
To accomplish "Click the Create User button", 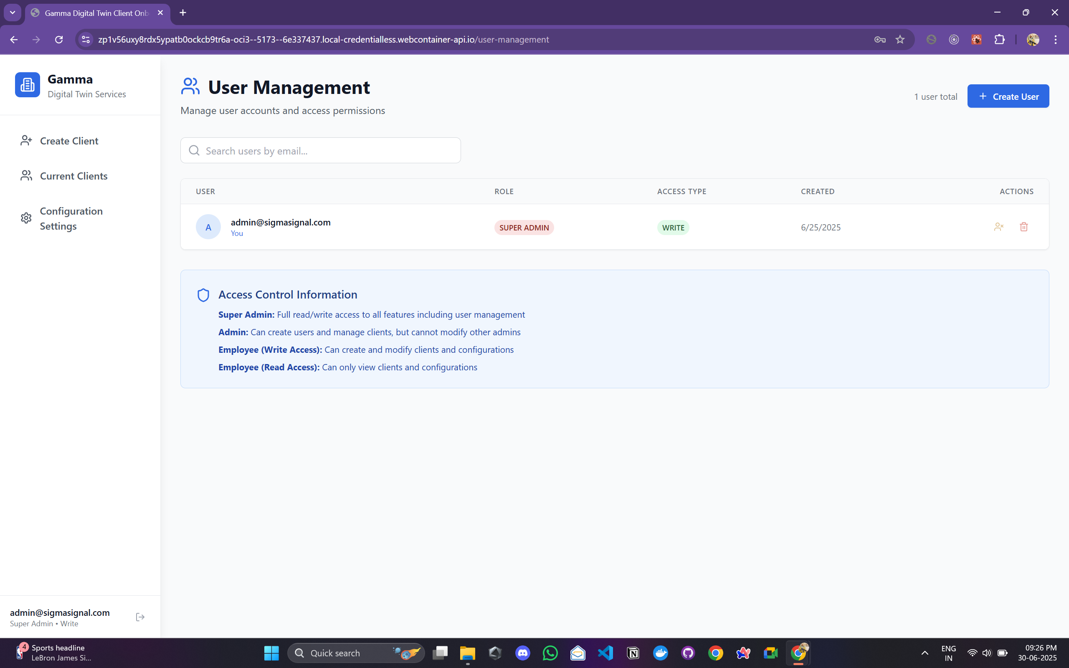I will [x=1008, y=96].
